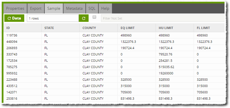This screenshot has height=108, width=230.
Task: Click EQ LIMIT value 1322376.3
Action: point(128,42)
